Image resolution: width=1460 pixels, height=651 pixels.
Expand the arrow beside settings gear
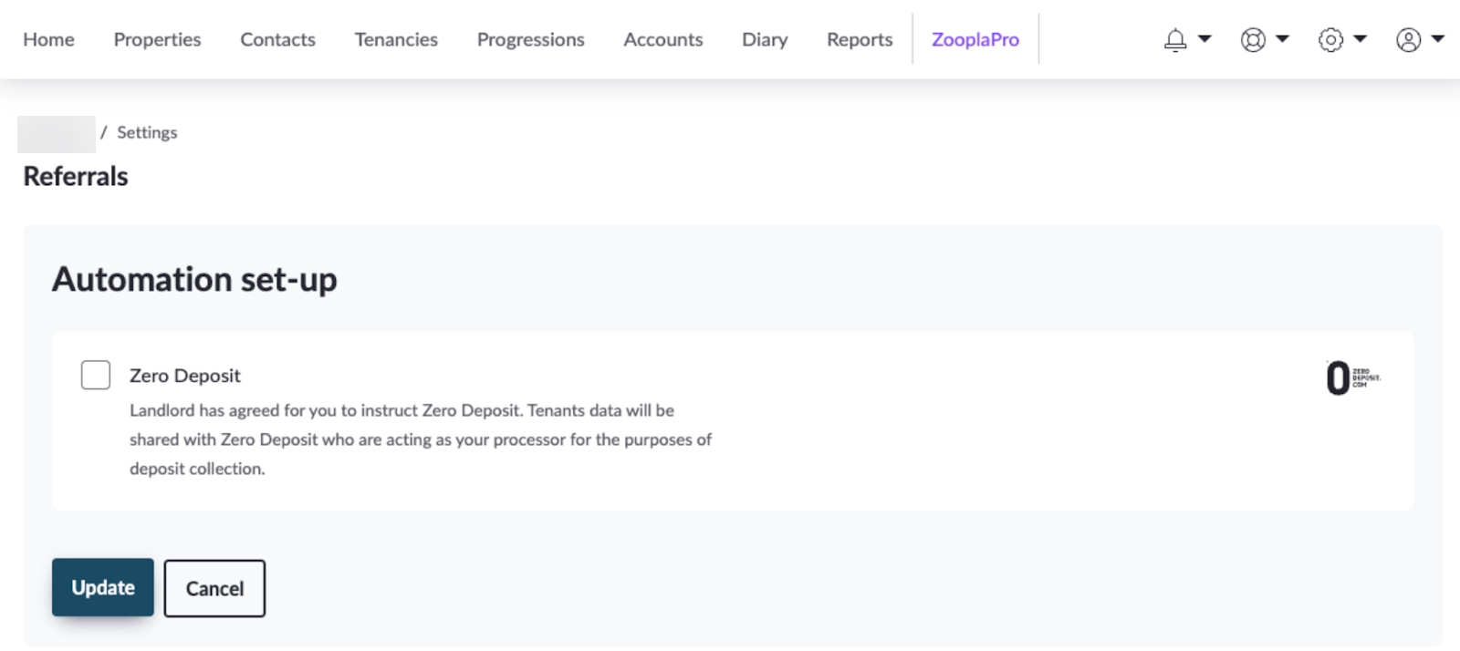point(1360,39)
